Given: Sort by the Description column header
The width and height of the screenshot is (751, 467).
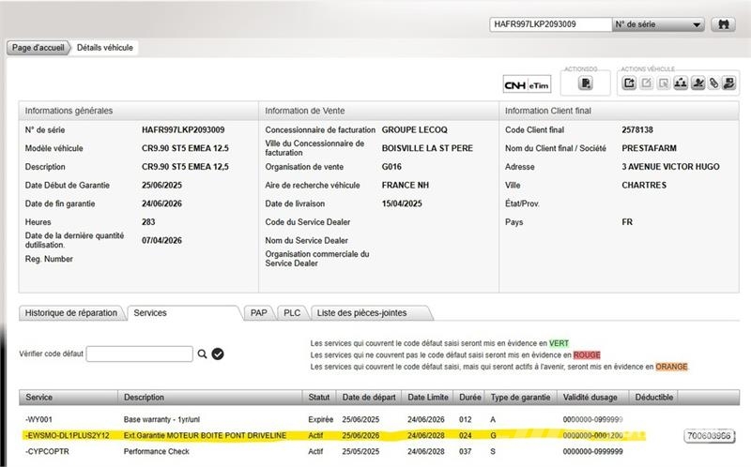Looking at the screenshot, I should pos(209,398).
